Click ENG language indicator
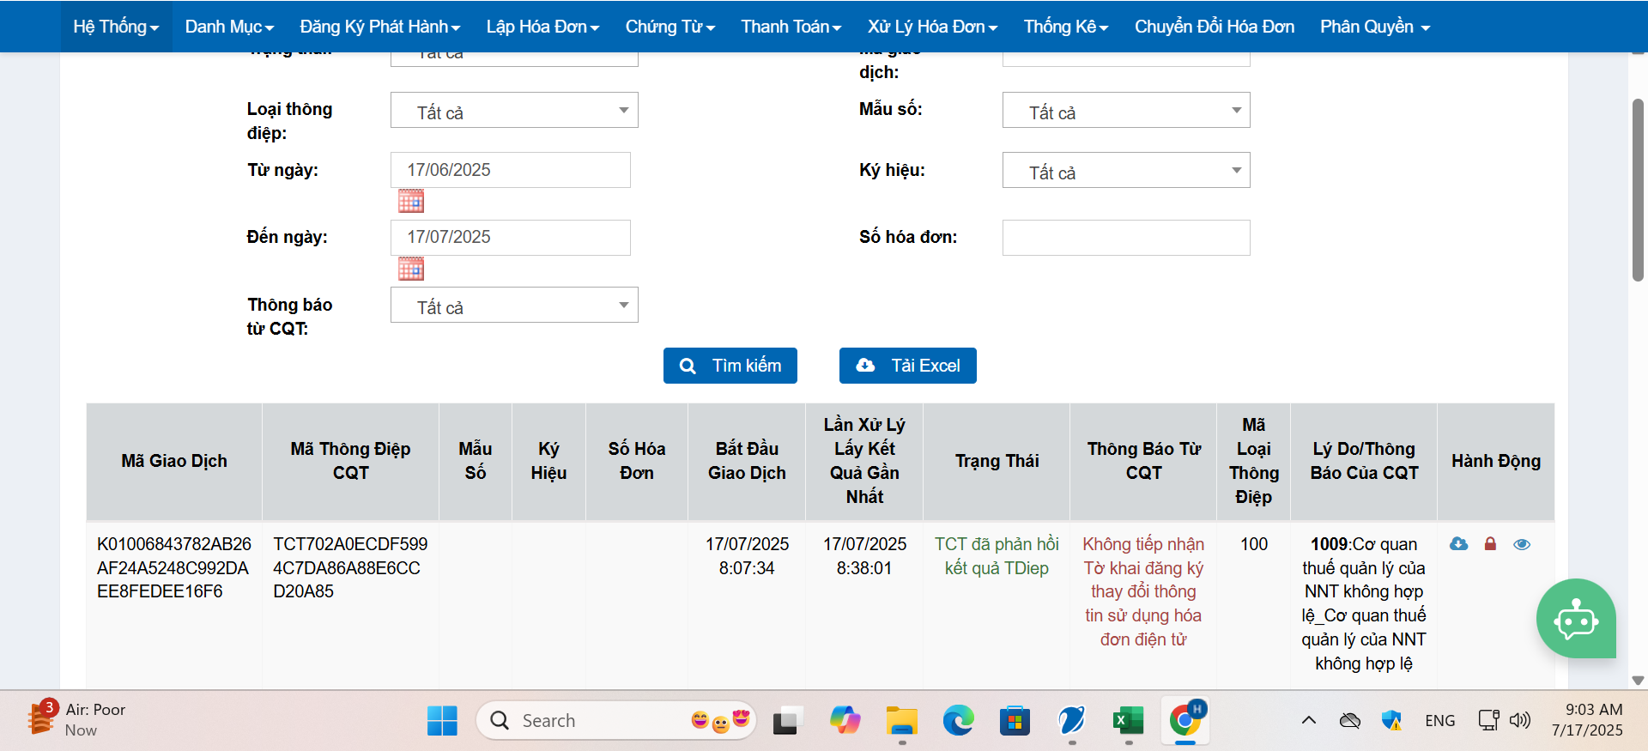The image size is (1648, 751). coord(1439,720)
